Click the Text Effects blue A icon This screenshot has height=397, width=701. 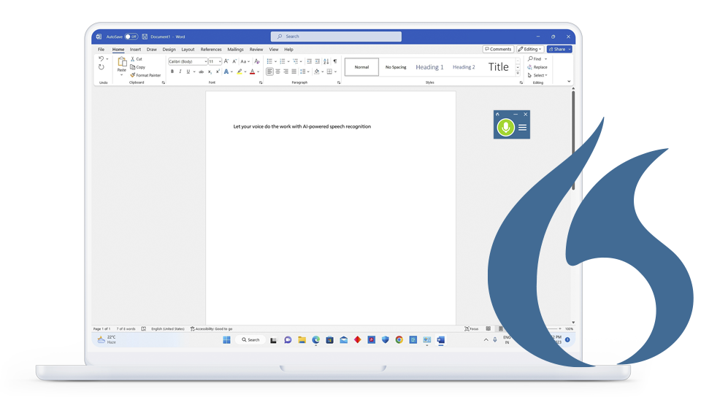pyautogui.click(x=226, y=72)
